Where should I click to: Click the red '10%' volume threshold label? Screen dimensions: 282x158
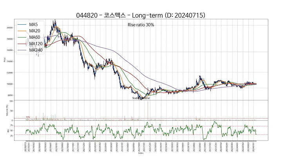pyautogui.click(x=28, y=117)
